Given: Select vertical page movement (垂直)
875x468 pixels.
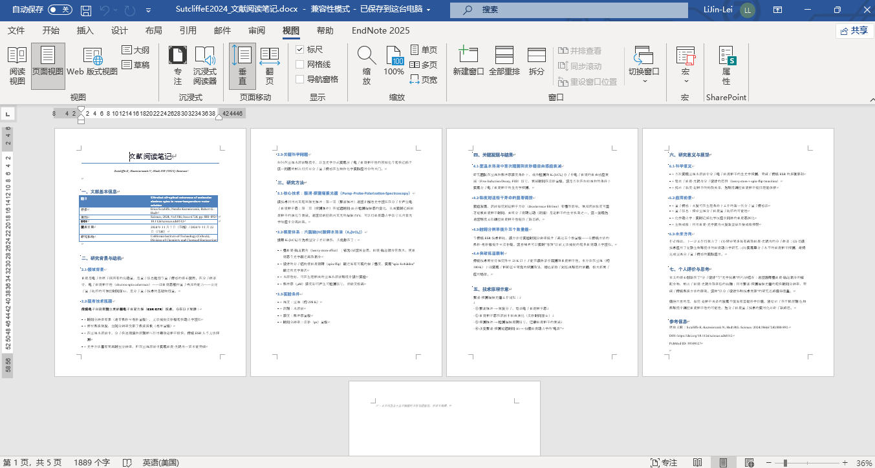Looking at the screenshot, I should click(x=243, y=66).
